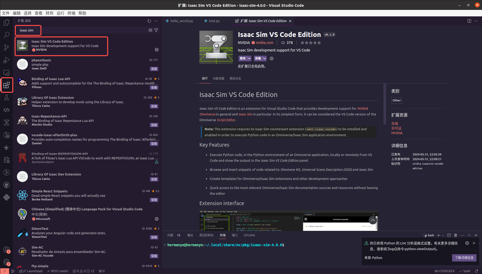Image resolution: width=482 pixels, height=274 pixels.
Task: Kill the terminal with trash icon
Action: [456, 235]
